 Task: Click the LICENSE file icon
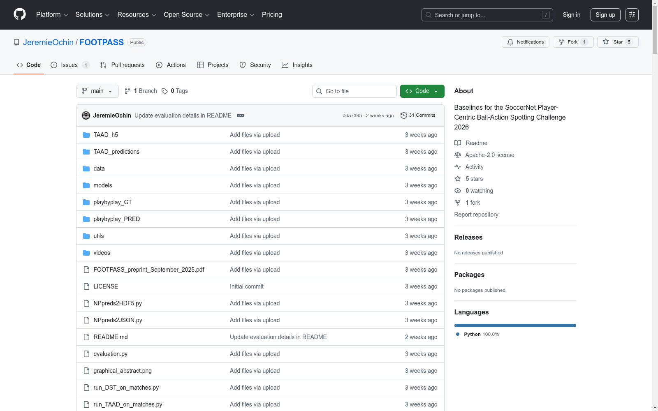pos(86,286)
